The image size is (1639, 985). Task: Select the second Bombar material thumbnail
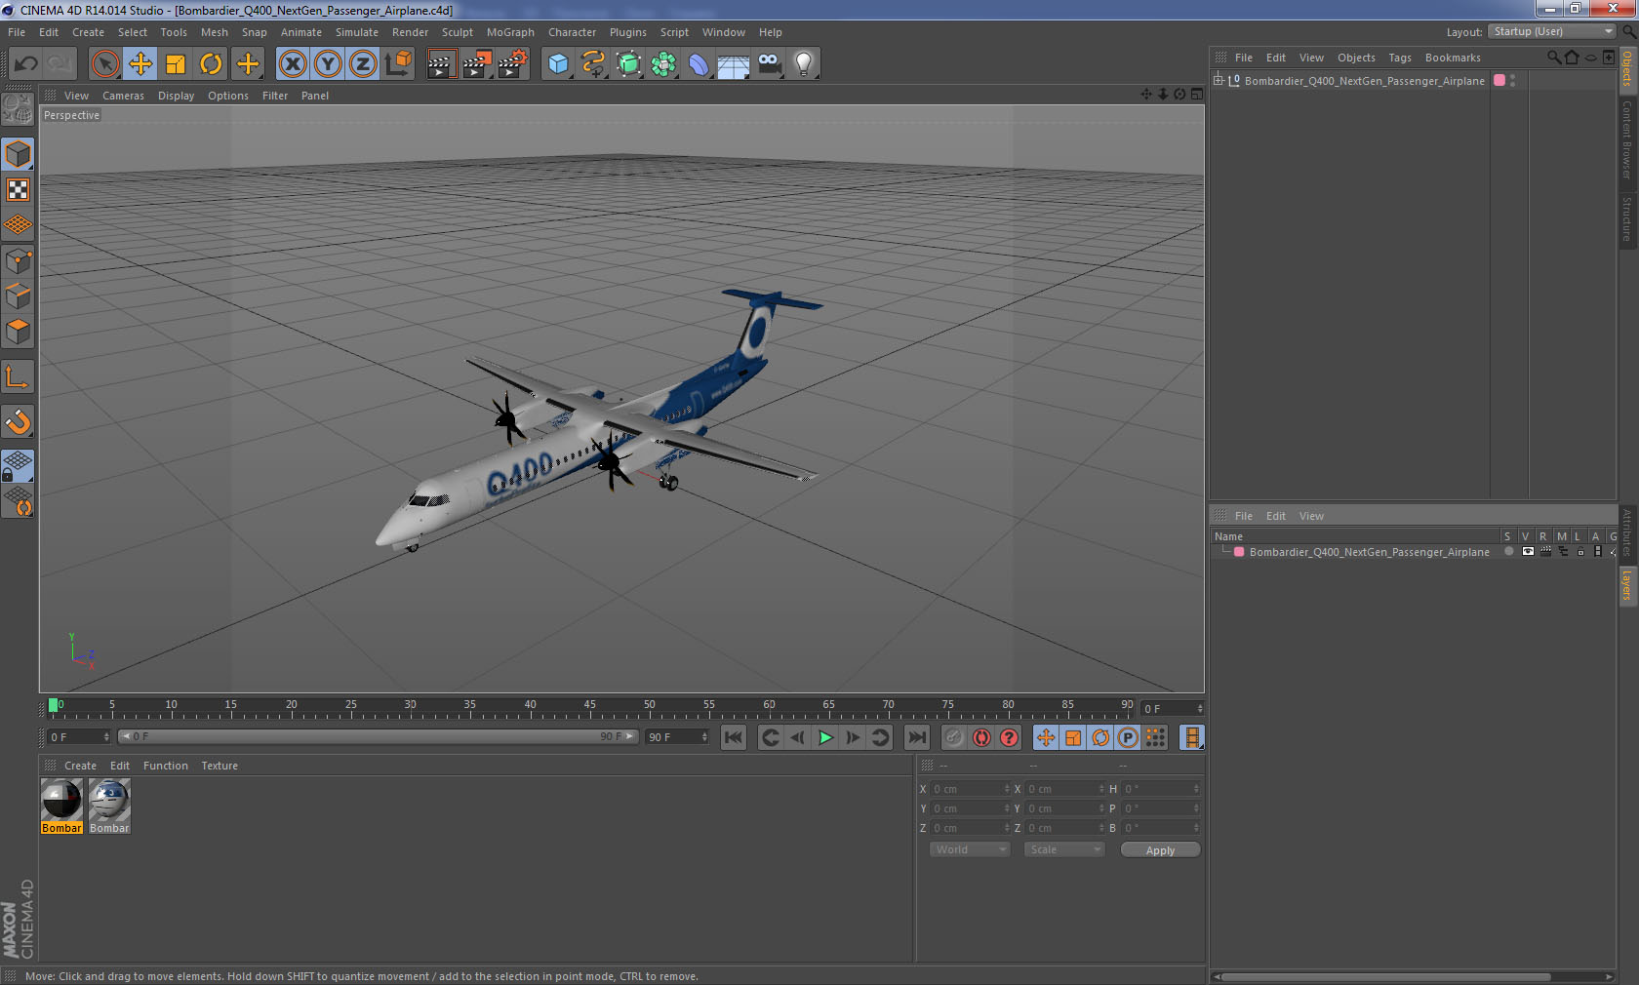(109, 805)
